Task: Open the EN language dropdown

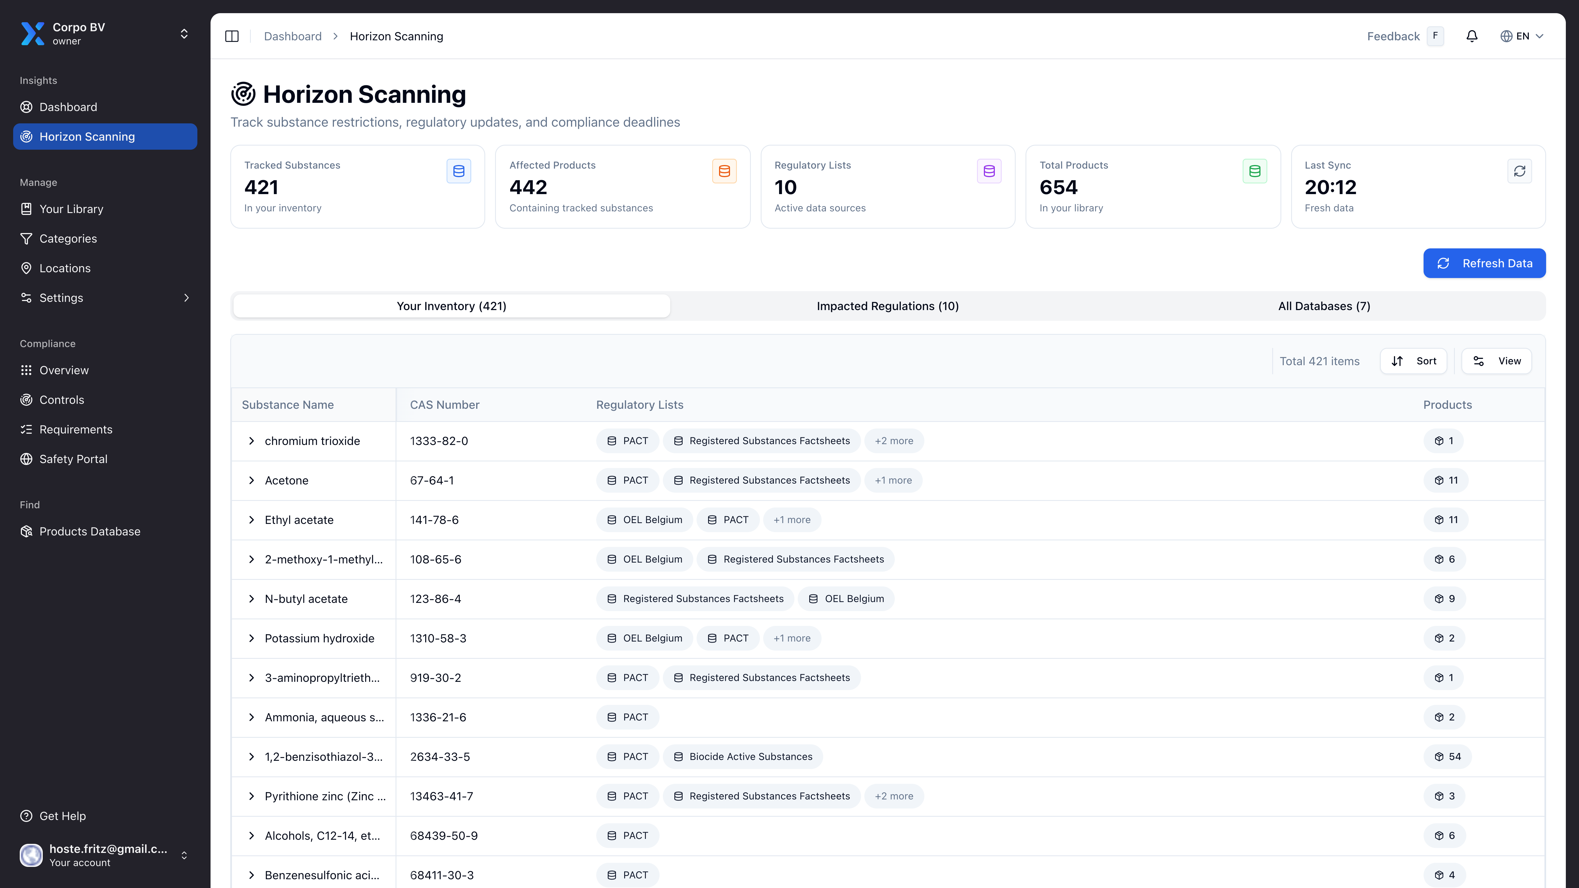Action: pyautogui.click(x=1523, y=36)
